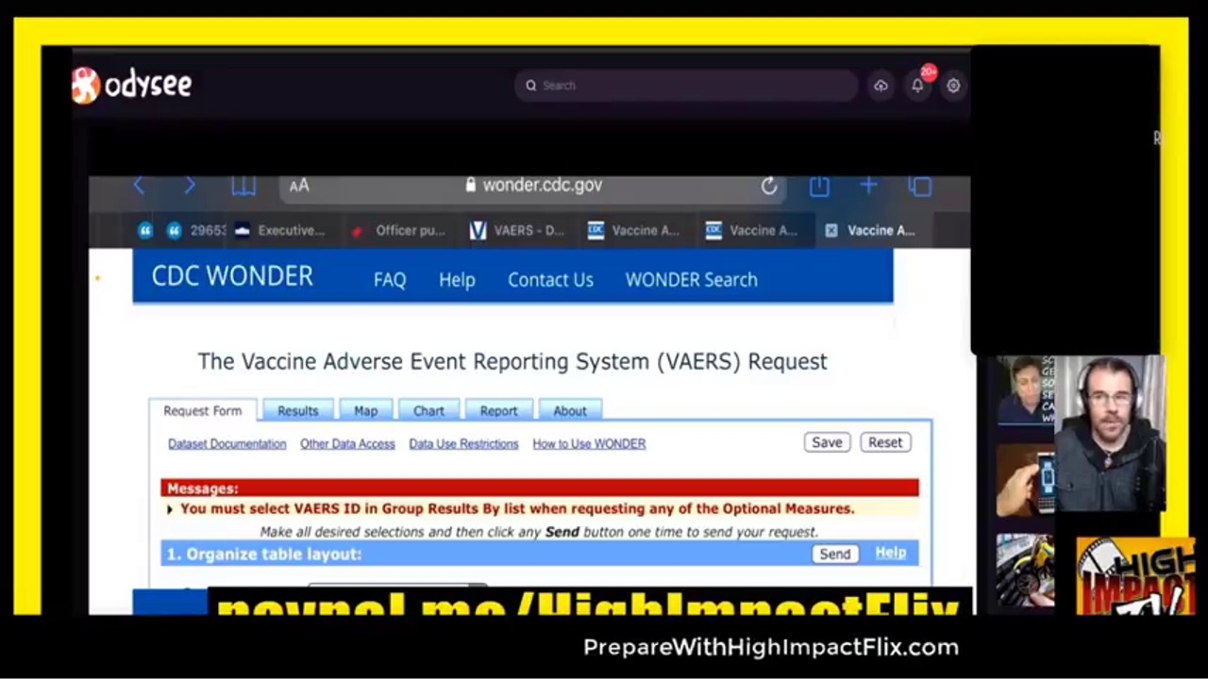Tap the Safari share icon
Viewport: 1208px width, 679px height.
(819, 186)
